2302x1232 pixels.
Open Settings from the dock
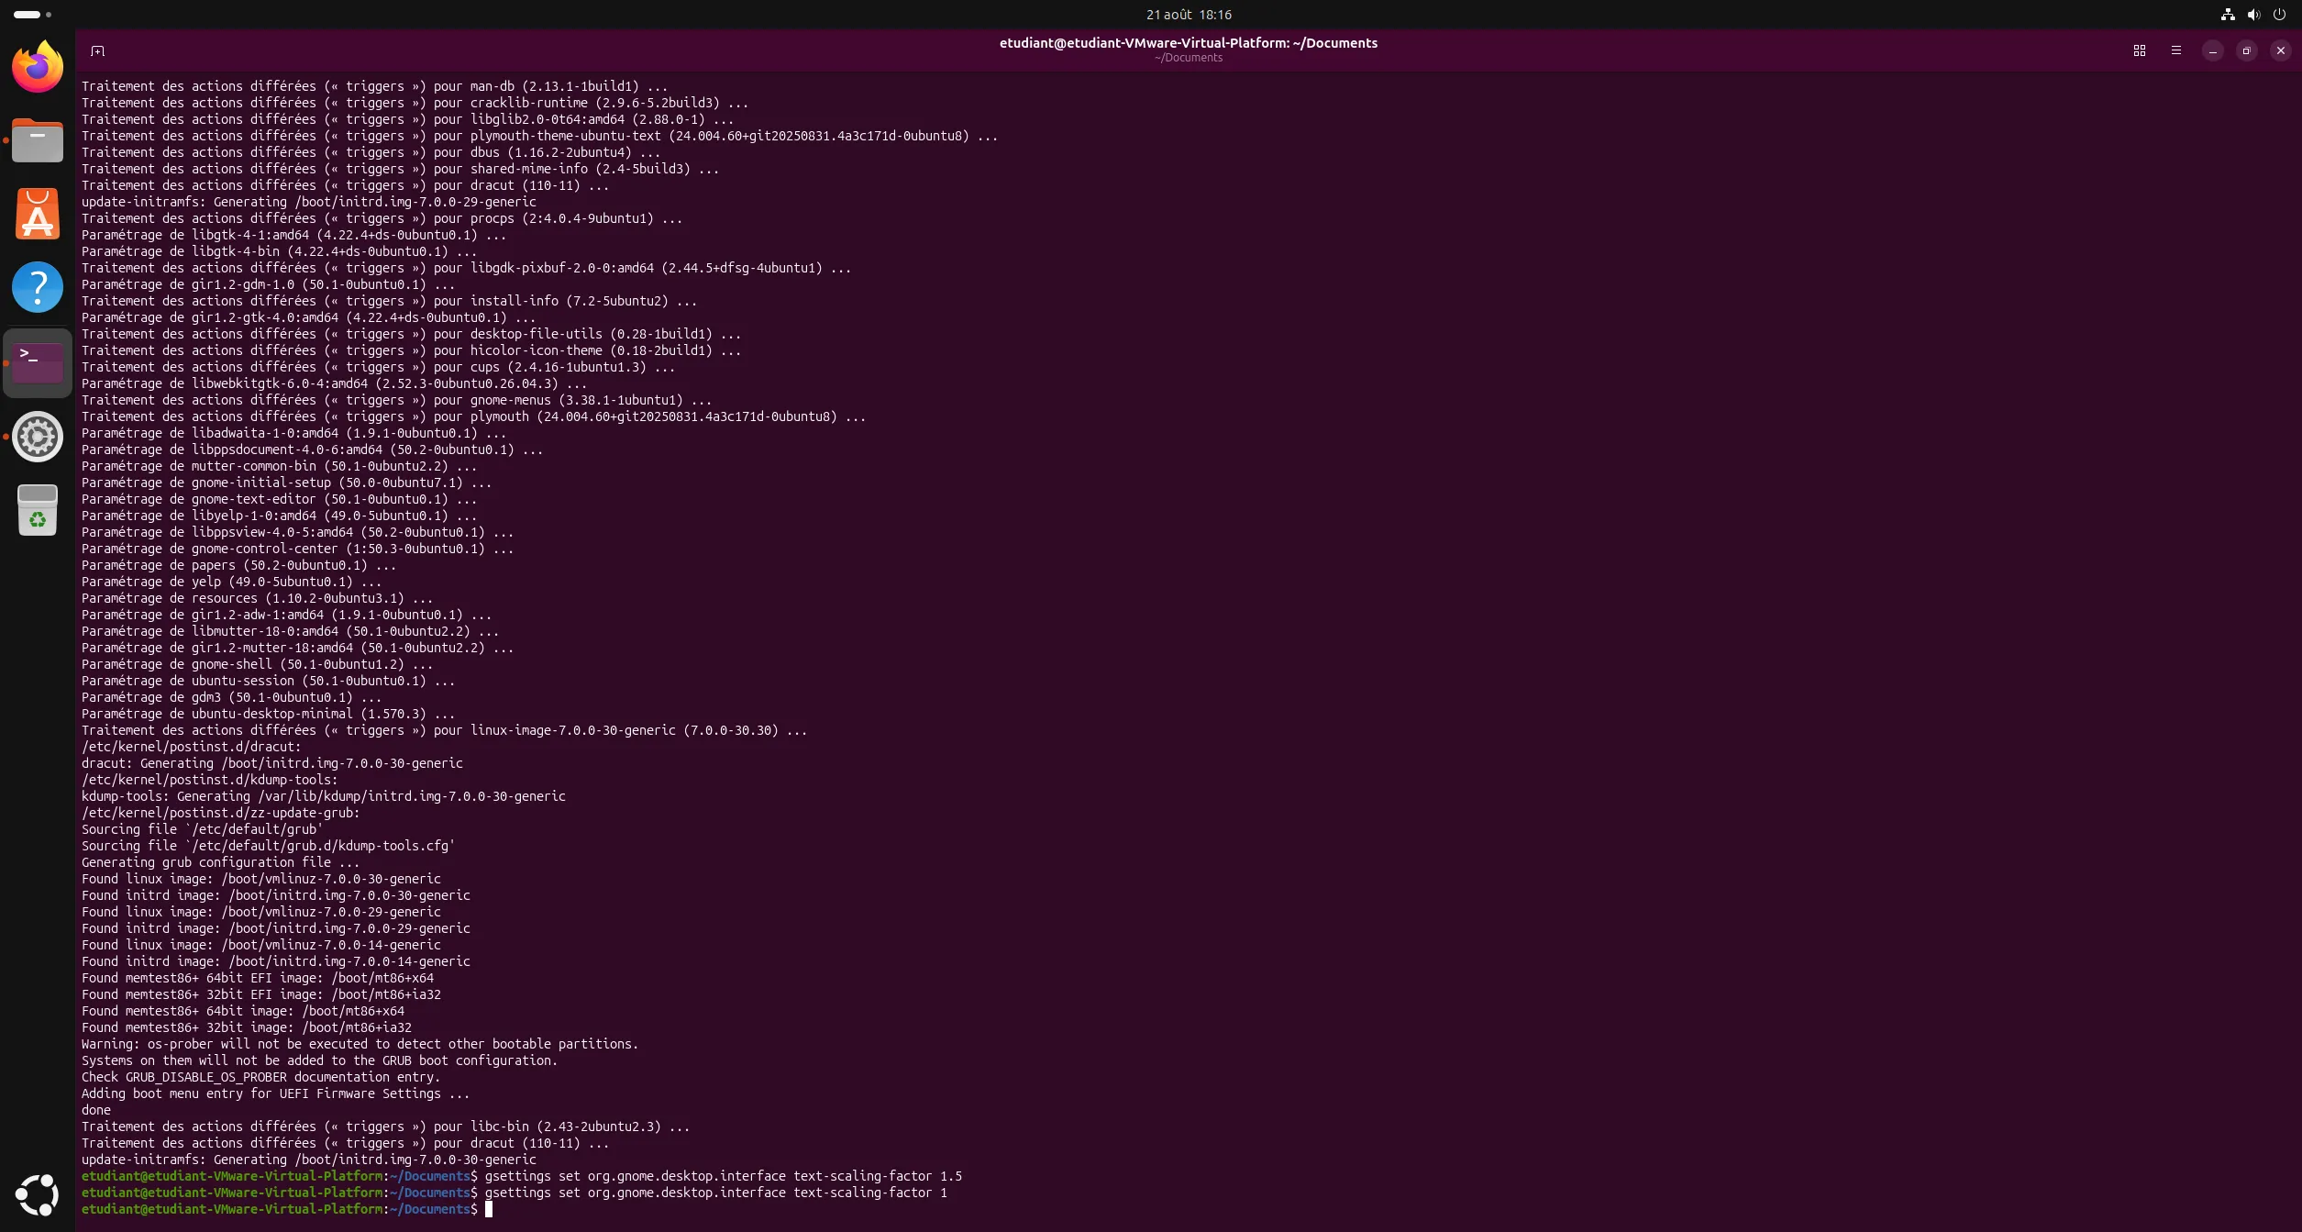tap(38, 437)
